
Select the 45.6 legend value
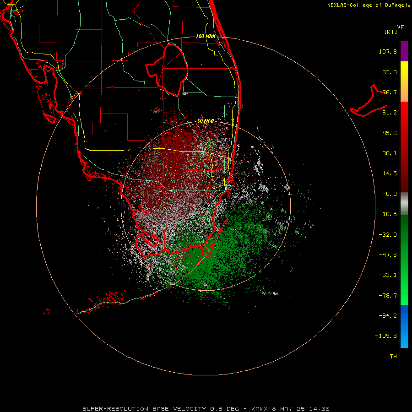coord(390,133)
